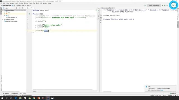Click the Restore Layout icon in Run panel

click(98, 16)
